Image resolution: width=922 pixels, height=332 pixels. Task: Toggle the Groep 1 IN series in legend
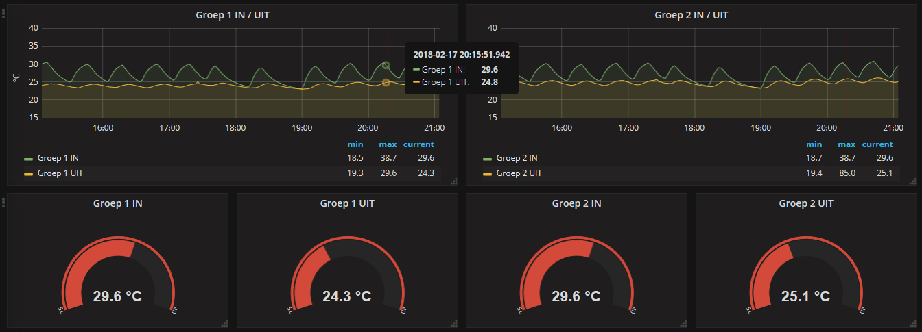pos(58,158)
